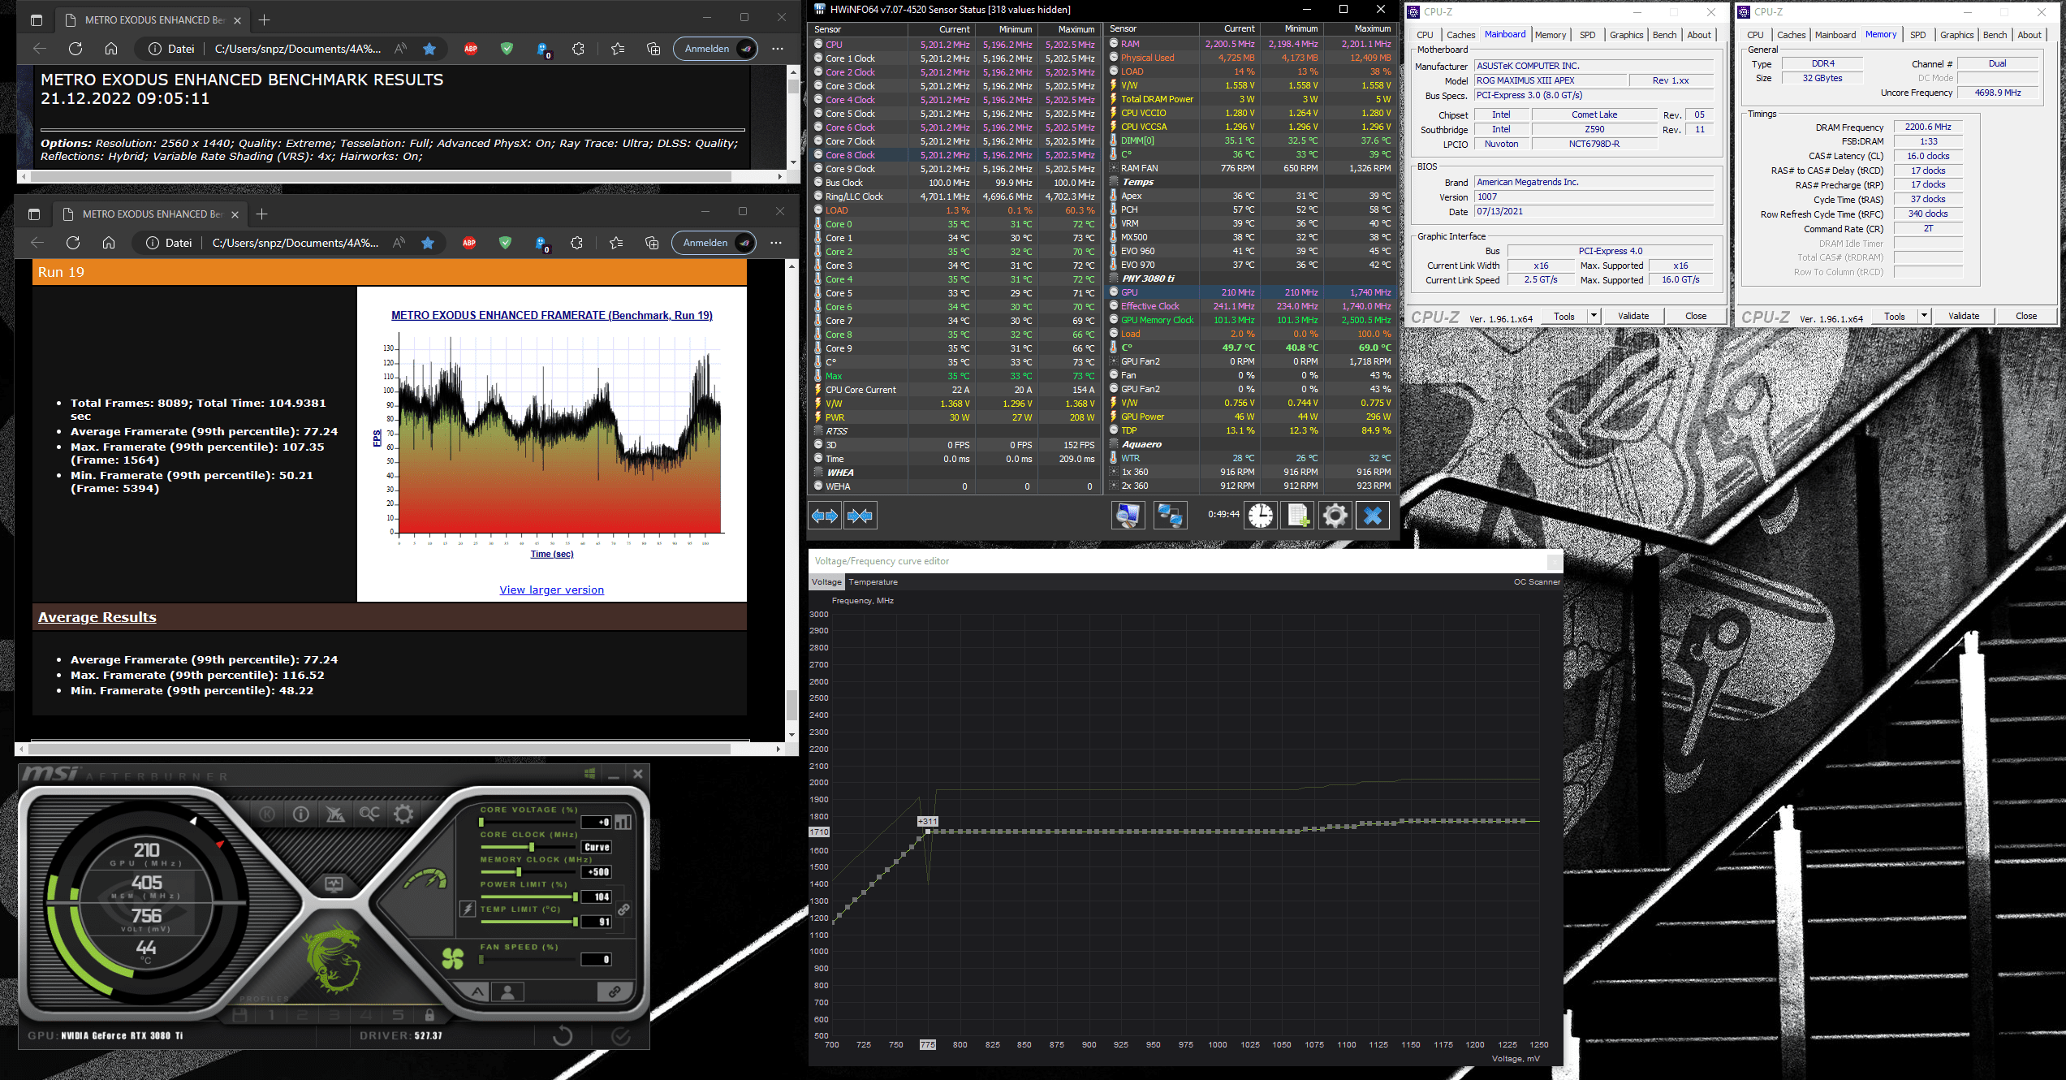Shrink HWiNFO columns with inward arrows
Viewport: 2066px width, 1080px height.
(860, 516)
